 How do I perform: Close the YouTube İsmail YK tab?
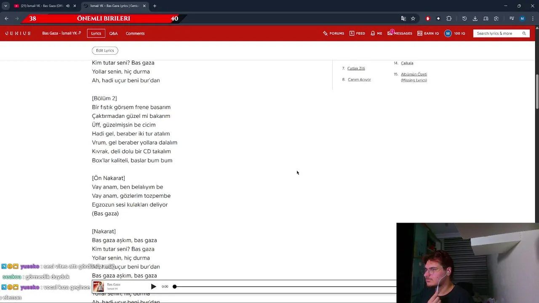pos(75,6)
